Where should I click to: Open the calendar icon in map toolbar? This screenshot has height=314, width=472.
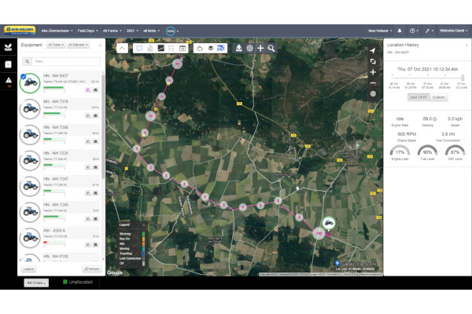(x=183, y=48)
